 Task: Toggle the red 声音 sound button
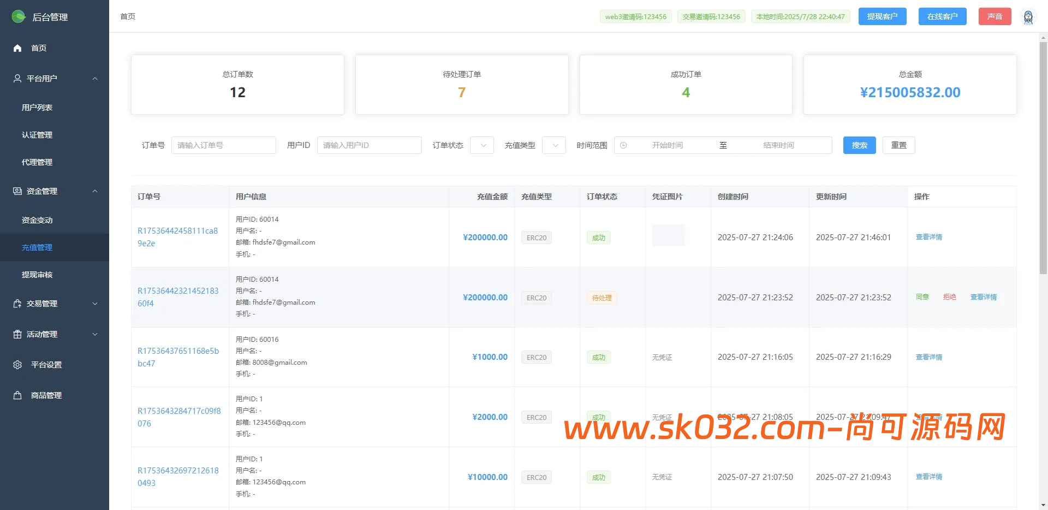coord(995,16)
